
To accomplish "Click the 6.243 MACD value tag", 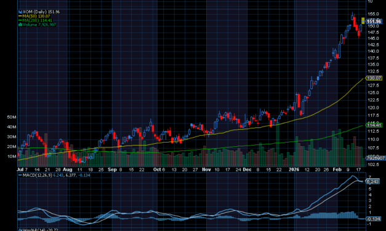I will click(x=372, y=182).
